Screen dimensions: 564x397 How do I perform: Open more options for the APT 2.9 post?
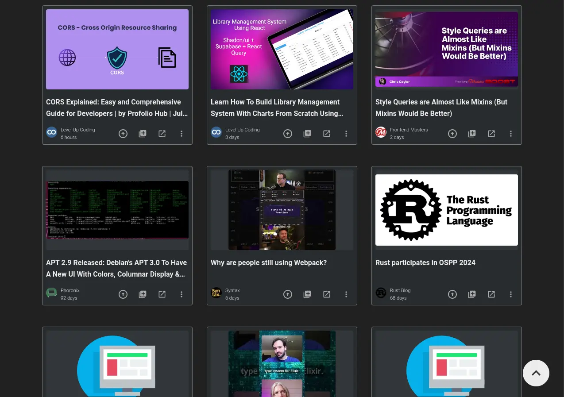click(x=182, y=294)
